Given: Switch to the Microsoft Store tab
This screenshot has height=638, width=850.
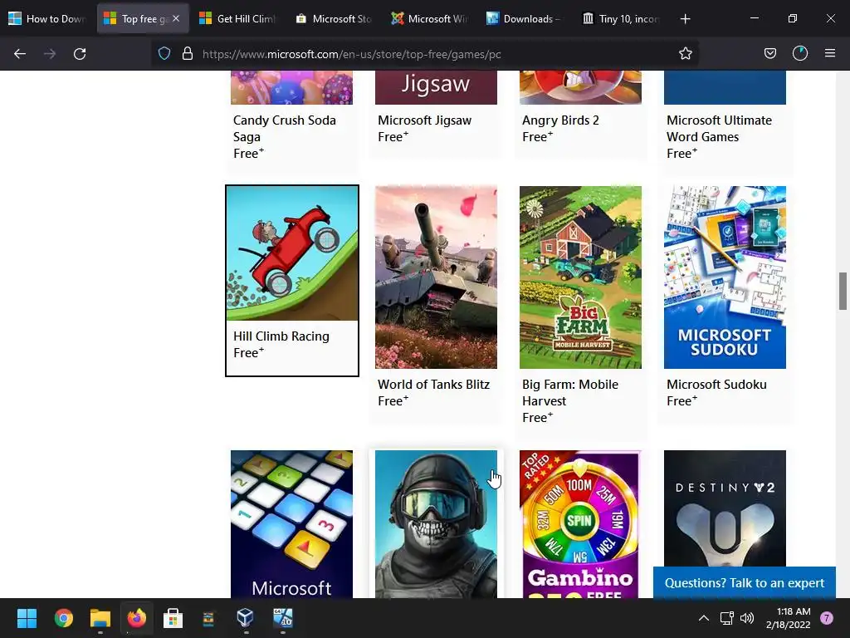Looking at the screenshot, I should (333, 18).
